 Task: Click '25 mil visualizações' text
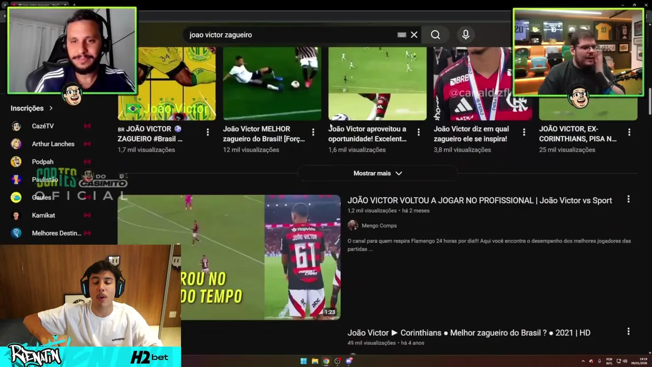point(567,150)
